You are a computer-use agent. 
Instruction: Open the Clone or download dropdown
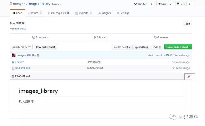point(178,47)
